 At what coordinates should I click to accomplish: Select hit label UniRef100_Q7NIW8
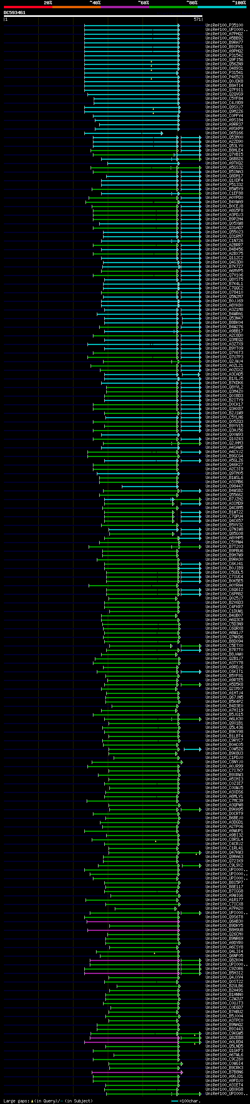(224, 529)
